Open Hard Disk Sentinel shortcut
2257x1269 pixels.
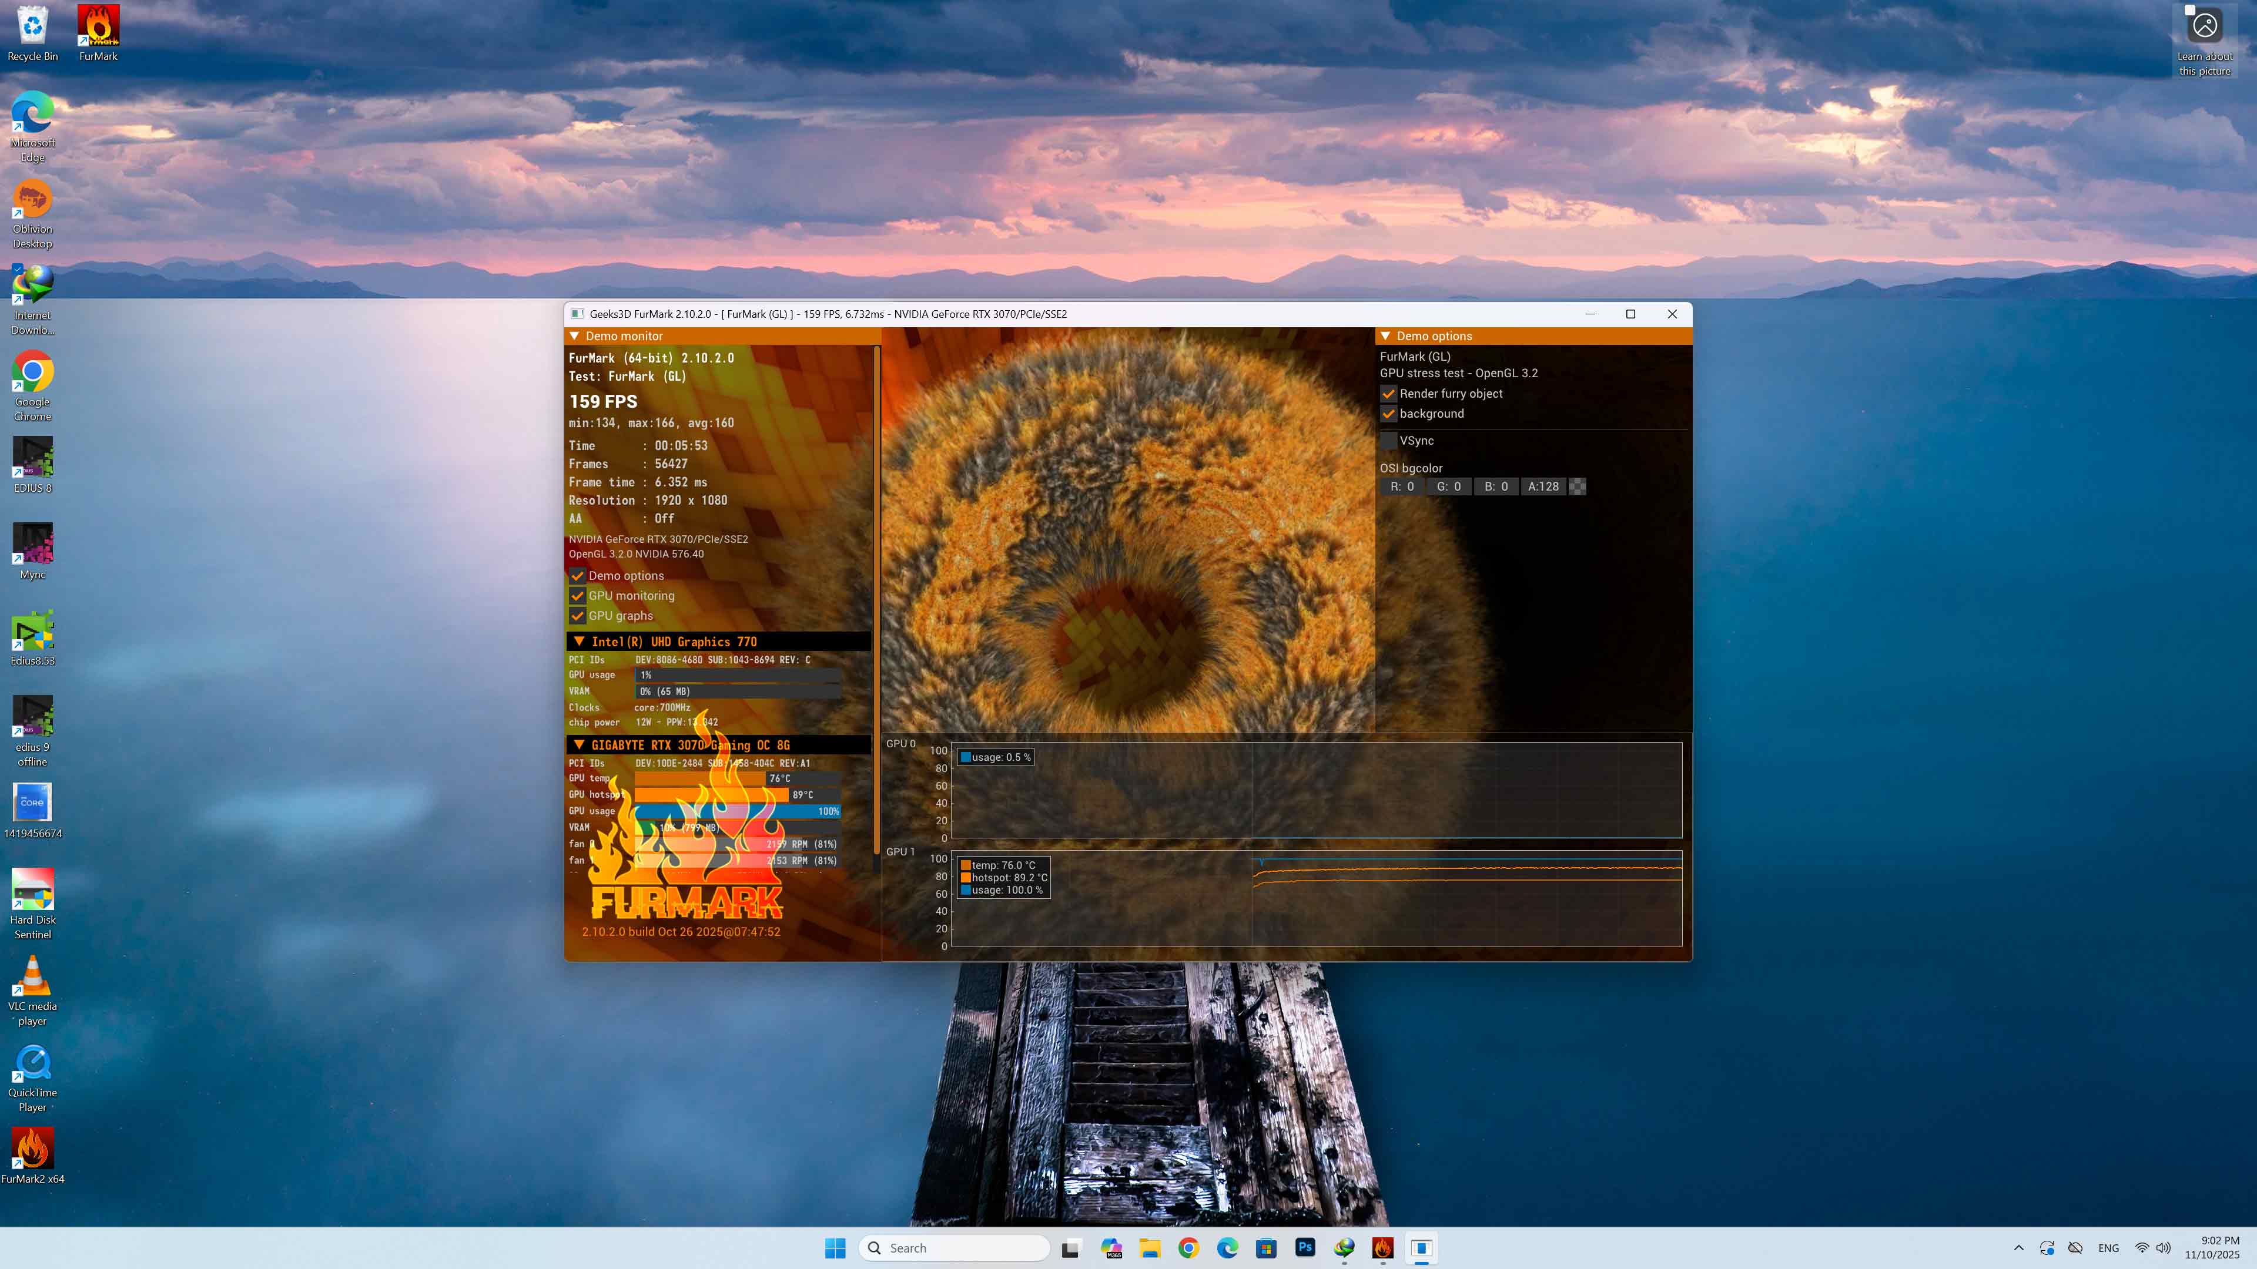[x=32, y=889]
